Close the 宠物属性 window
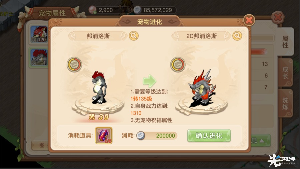This screenshot has width=300, height=169. 278,17
